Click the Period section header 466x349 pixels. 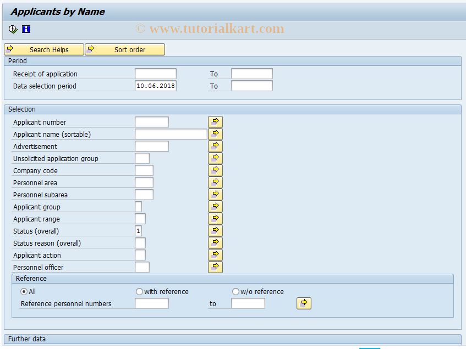233,61
